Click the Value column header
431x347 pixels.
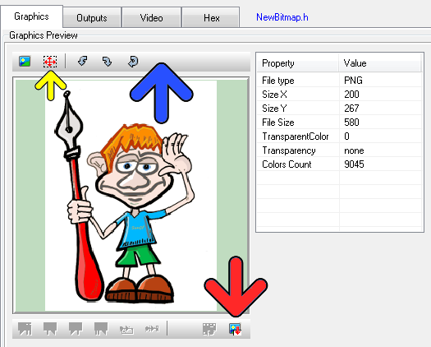(380, 63)
